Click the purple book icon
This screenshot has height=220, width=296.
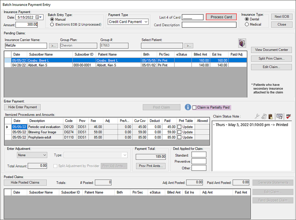coord(242,43)
